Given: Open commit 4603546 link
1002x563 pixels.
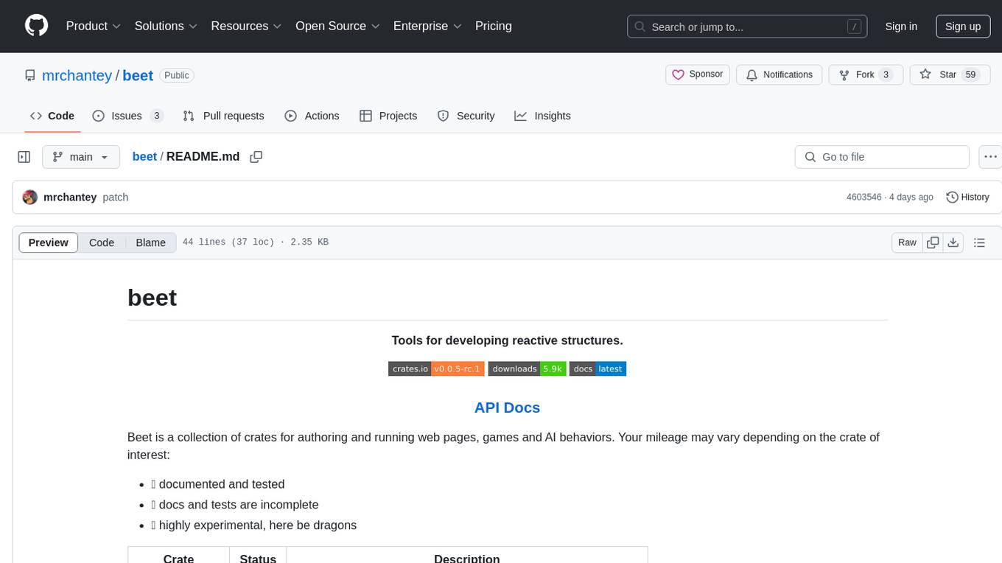Looking at the screenshot, I should [x=864, y=197].
